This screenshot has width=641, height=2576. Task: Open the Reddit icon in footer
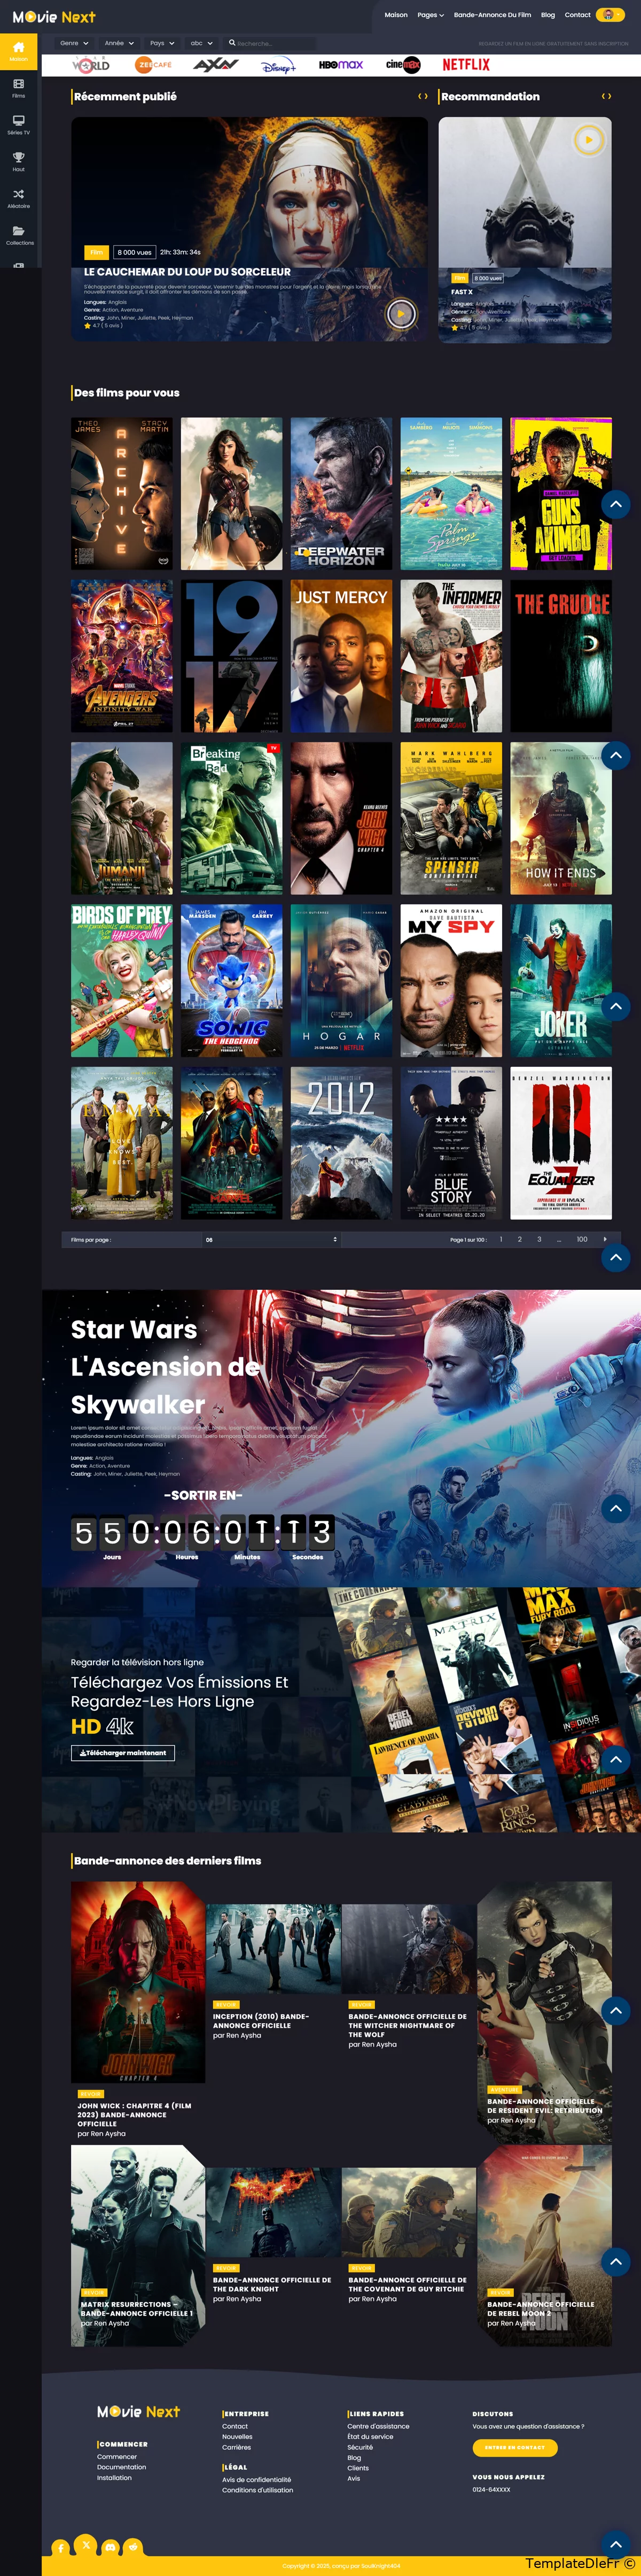tap(133, 2547)
